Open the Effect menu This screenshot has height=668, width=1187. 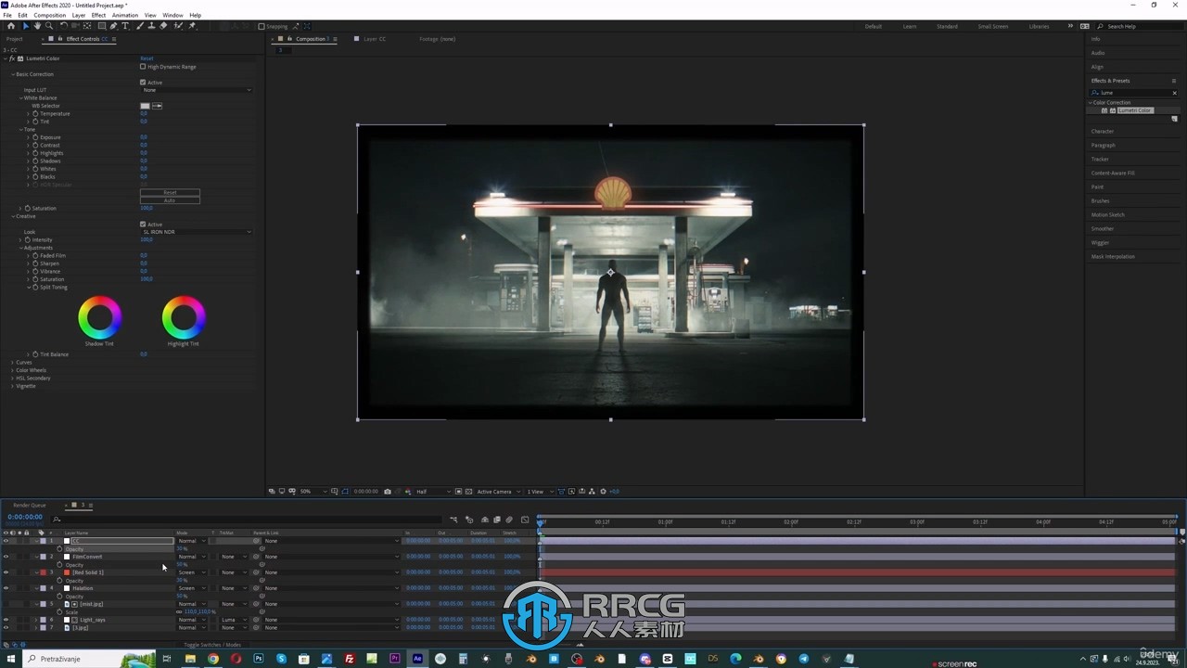(x=98, y=15)
